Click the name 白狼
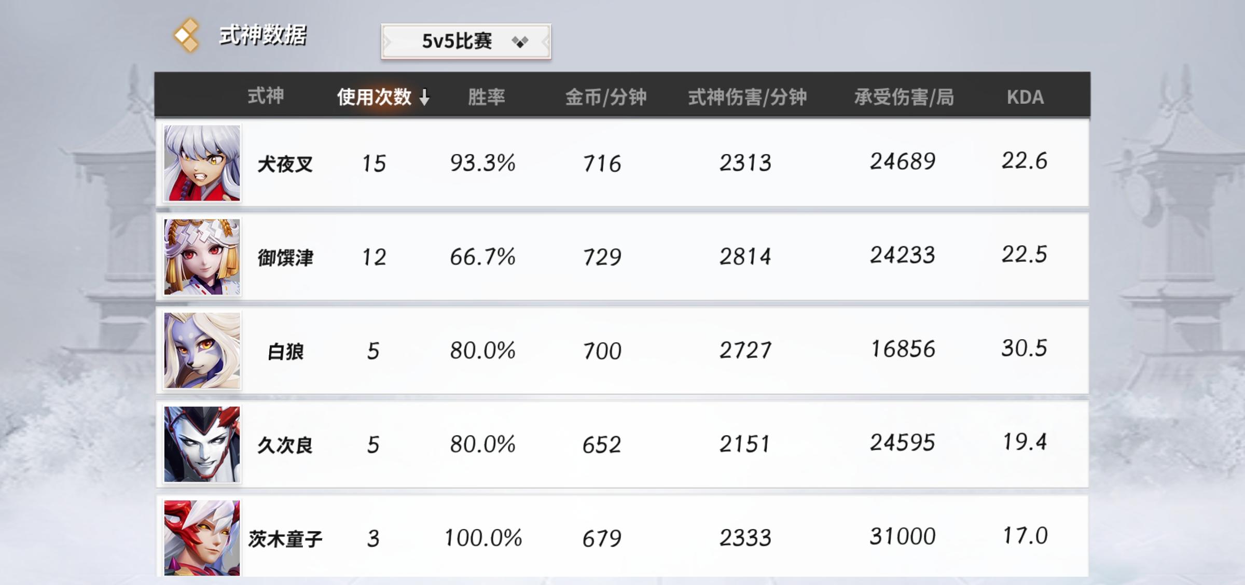 click(285, 352)
